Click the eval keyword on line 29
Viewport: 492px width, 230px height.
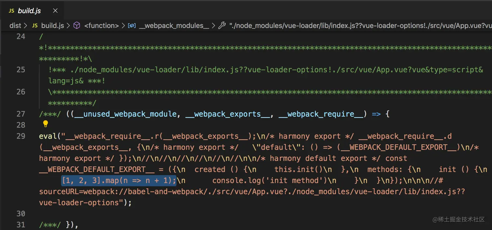pyautogui.click(x=48, y=136)
